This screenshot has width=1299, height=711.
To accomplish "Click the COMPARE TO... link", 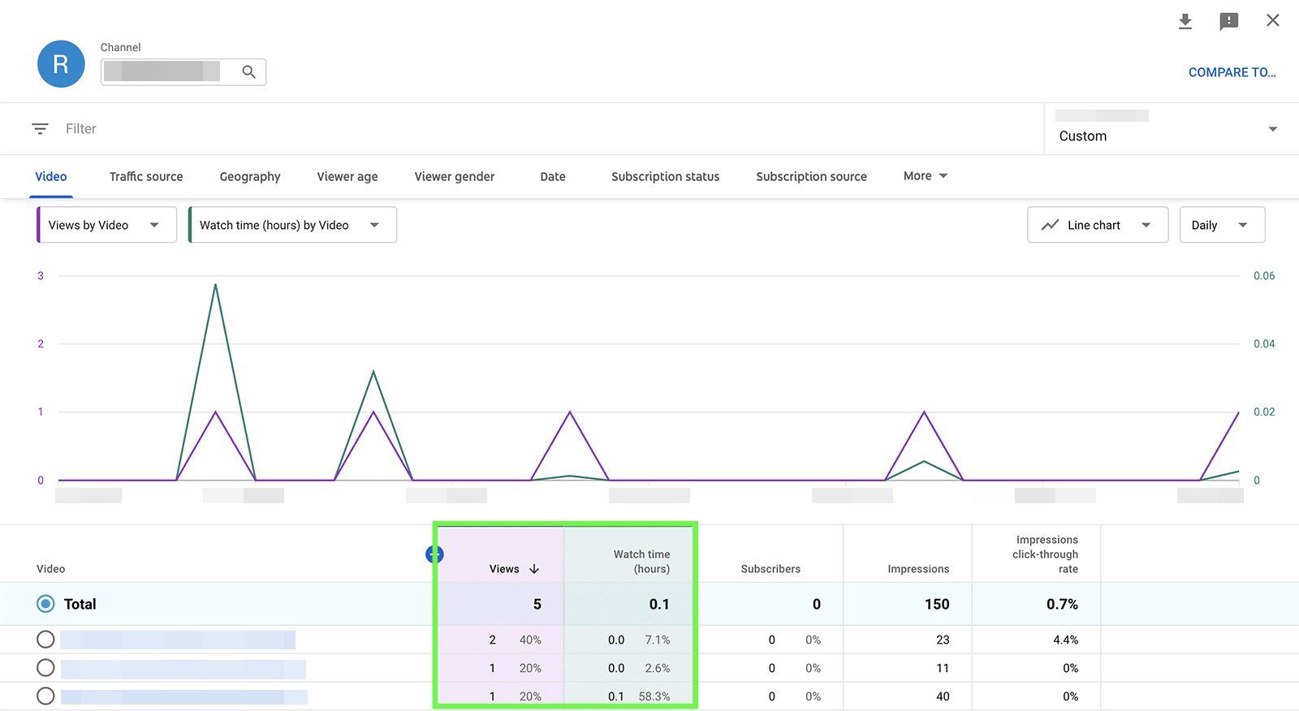I will [x=1232, y=72].
